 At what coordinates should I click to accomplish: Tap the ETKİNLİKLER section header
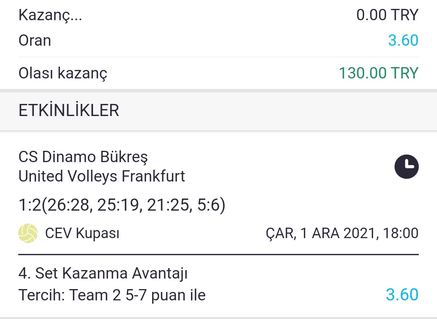(x=68, y=110)
